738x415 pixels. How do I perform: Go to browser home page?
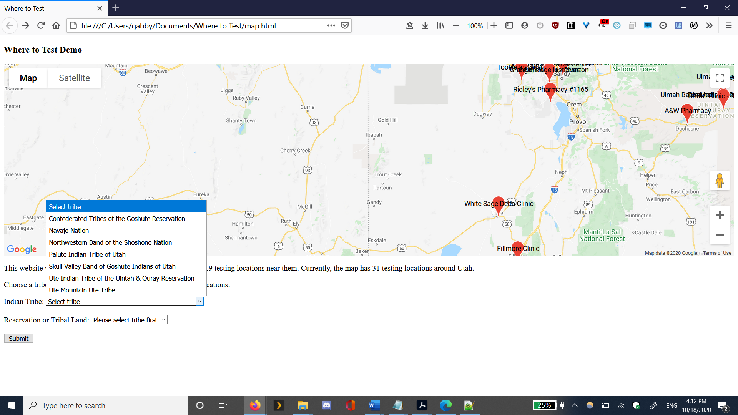[56, 25]
